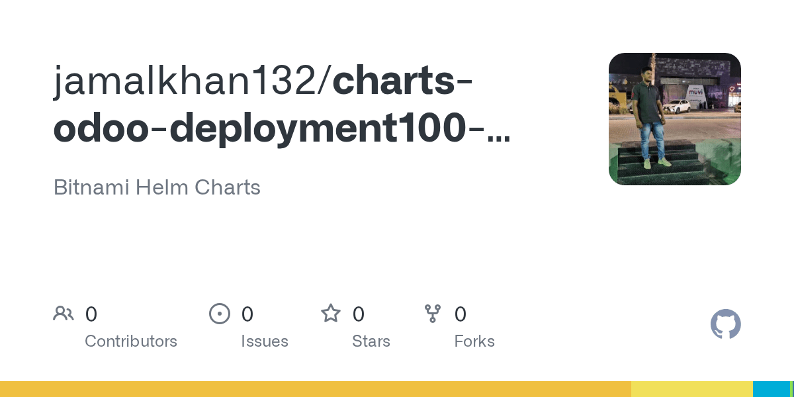Open the user avatar photo
Viewport: 794px width, 397px height.
674,119
